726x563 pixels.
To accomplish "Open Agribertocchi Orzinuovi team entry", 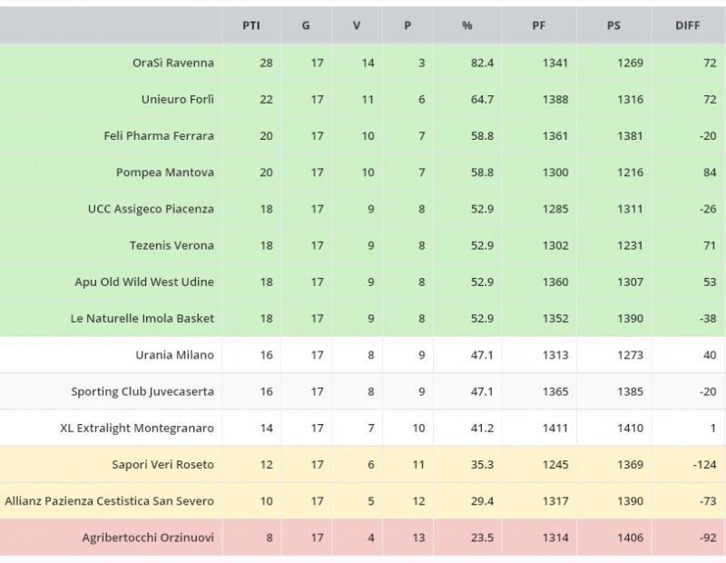I will pyautogui.click(x=147, y=538).
